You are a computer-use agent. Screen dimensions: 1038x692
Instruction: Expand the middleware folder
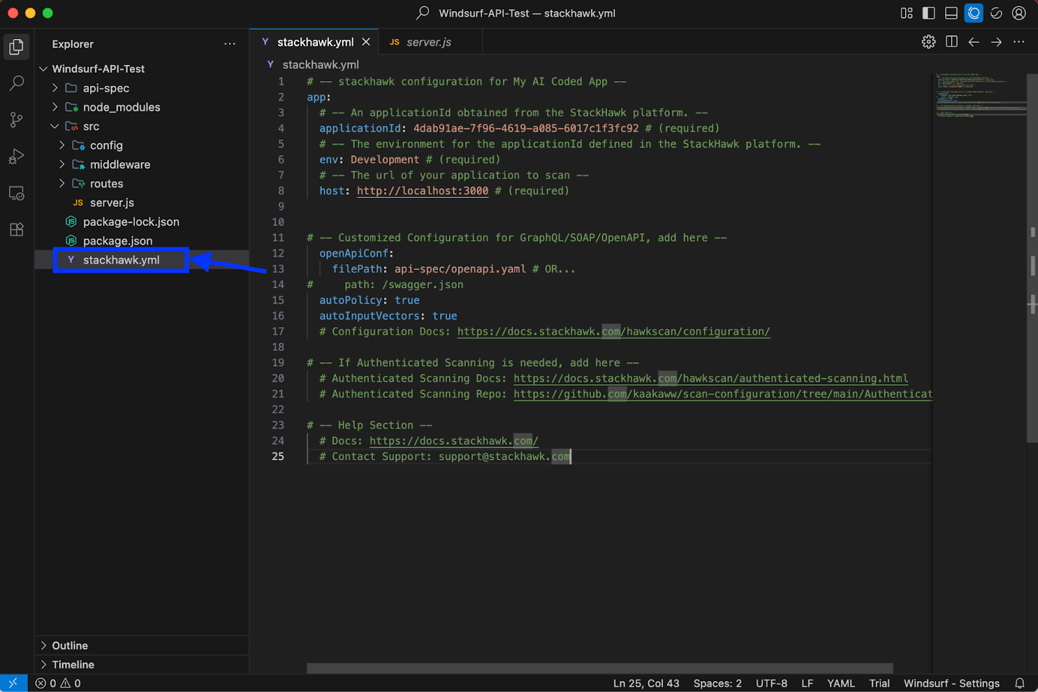(62, 164)
